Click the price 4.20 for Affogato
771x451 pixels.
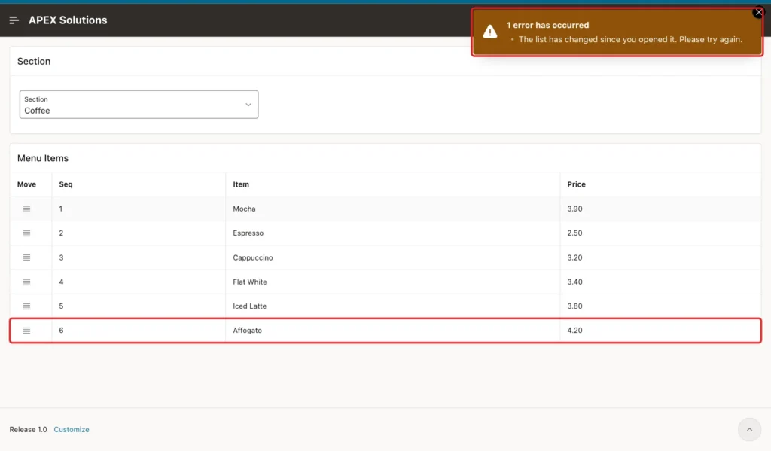pos(574,331)
